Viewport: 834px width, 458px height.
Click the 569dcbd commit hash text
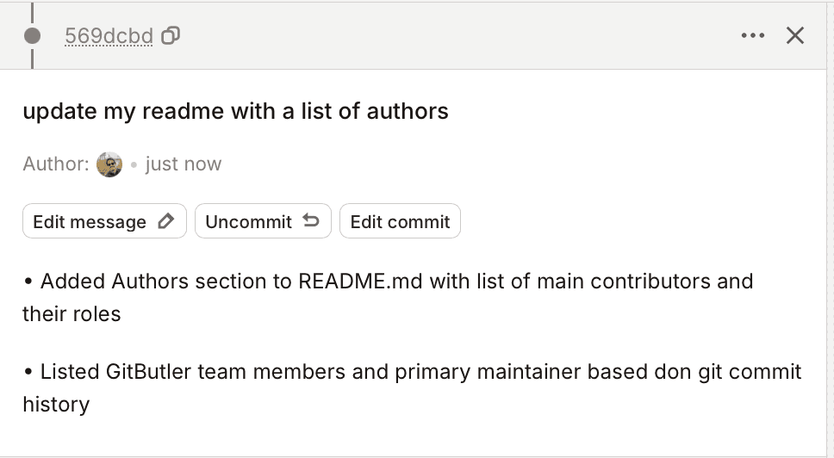pyautogui.click(x=109, y=36)
